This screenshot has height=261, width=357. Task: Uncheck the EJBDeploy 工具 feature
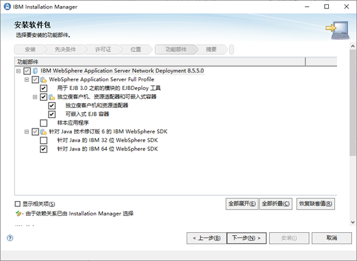[x=43, y=88]
